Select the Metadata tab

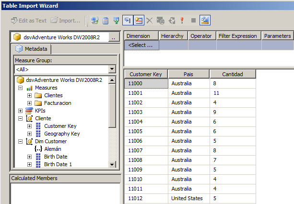(x=31, y=49)
